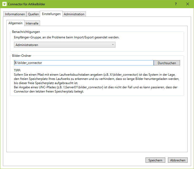This screenshot has width=194, height=169.
Task: Click the Empfänger-Gruppe description label
Action: click(67, 37)
